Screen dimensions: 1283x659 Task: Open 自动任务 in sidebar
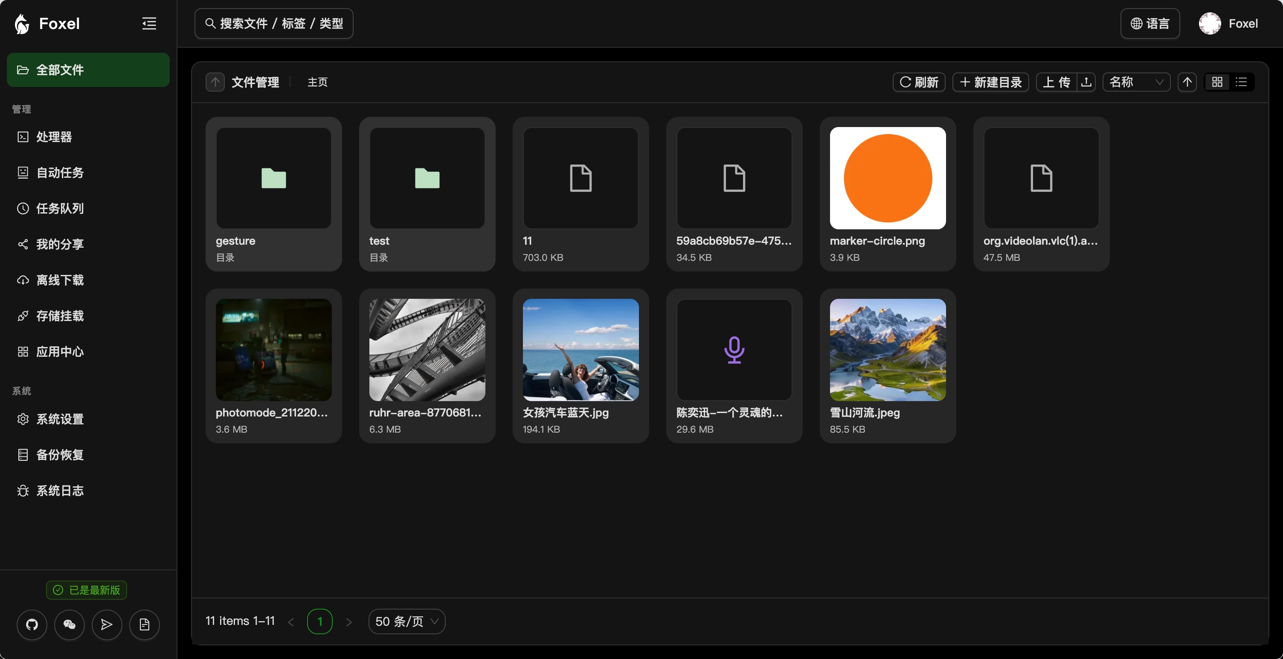point(88,173)
